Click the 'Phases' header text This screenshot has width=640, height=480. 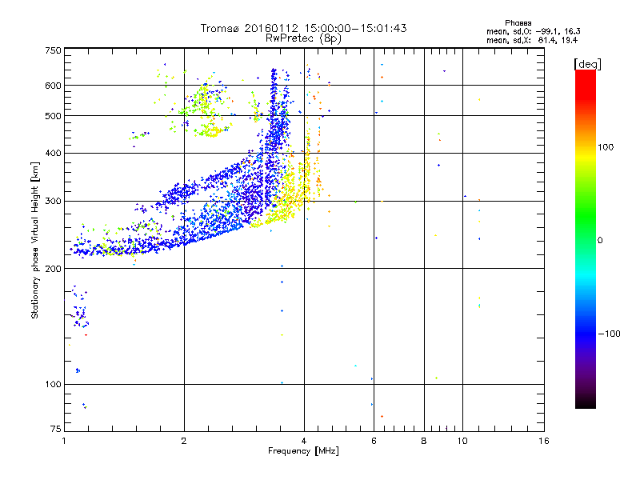coord(518,23)
